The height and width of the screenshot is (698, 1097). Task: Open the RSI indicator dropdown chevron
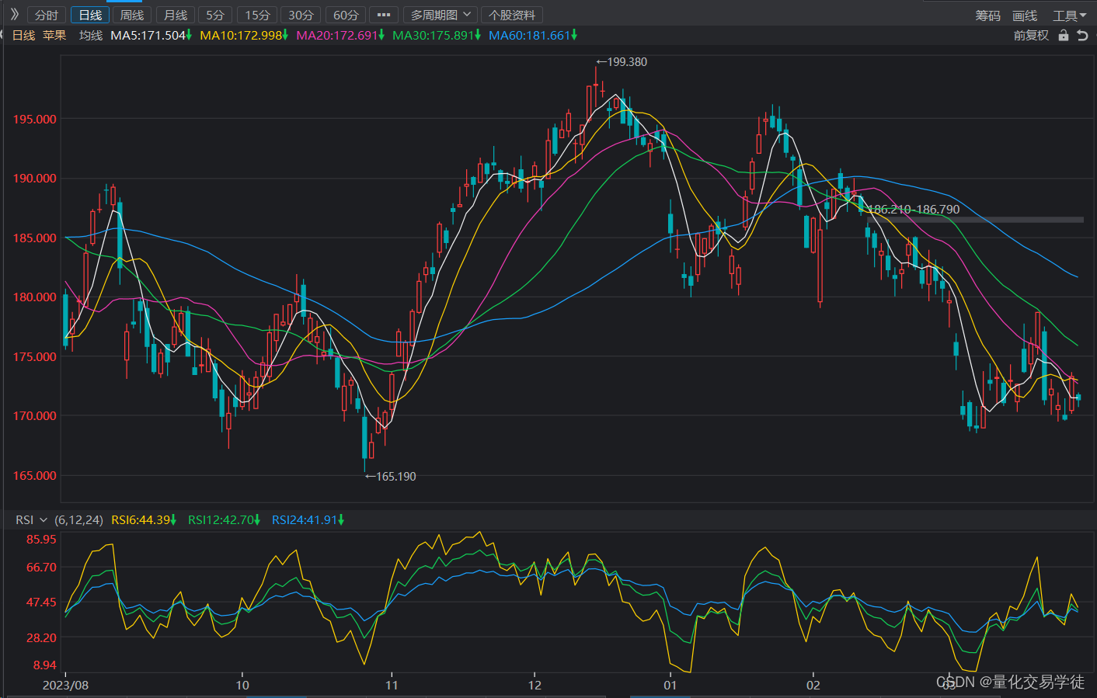[44, 519]
